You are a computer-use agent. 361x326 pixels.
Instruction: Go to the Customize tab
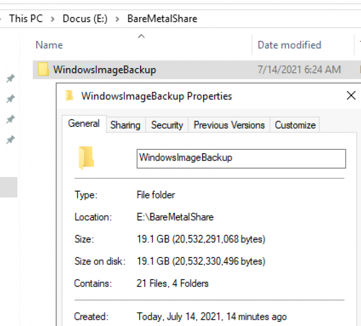(295, 125)
